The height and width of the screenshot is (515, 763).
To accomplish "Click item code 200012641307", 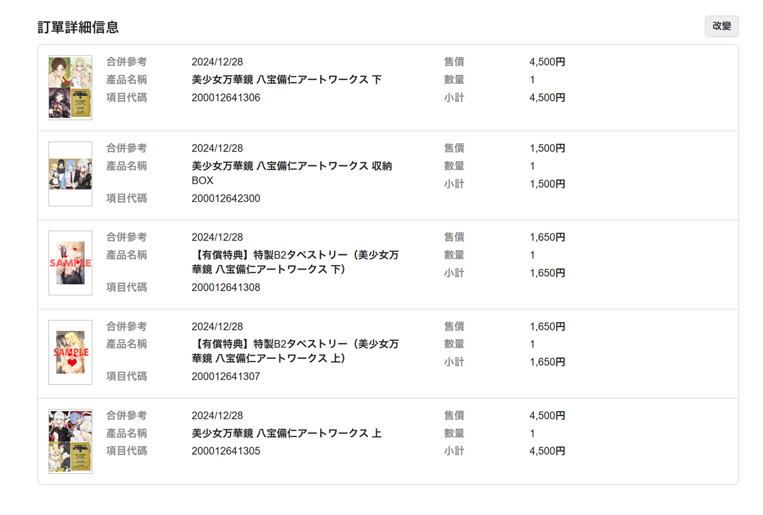I will 226,376.
